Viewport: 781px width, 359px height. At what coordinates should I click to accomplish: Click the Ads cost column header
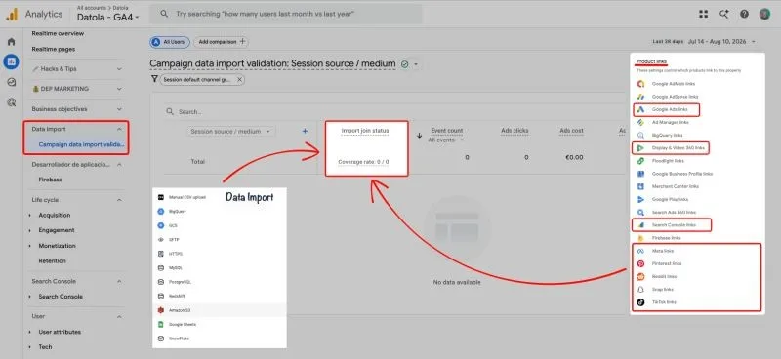click(571, 131)
